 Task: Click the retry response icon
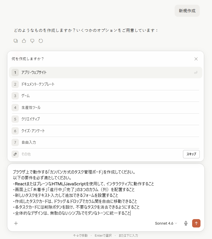click(41, 41)
